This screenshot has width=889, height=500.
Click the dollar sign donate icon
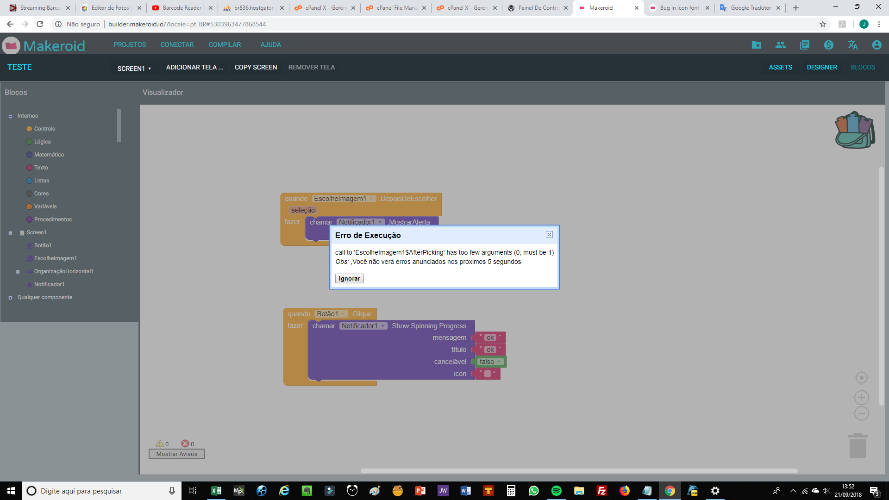(x=828, y=45)
